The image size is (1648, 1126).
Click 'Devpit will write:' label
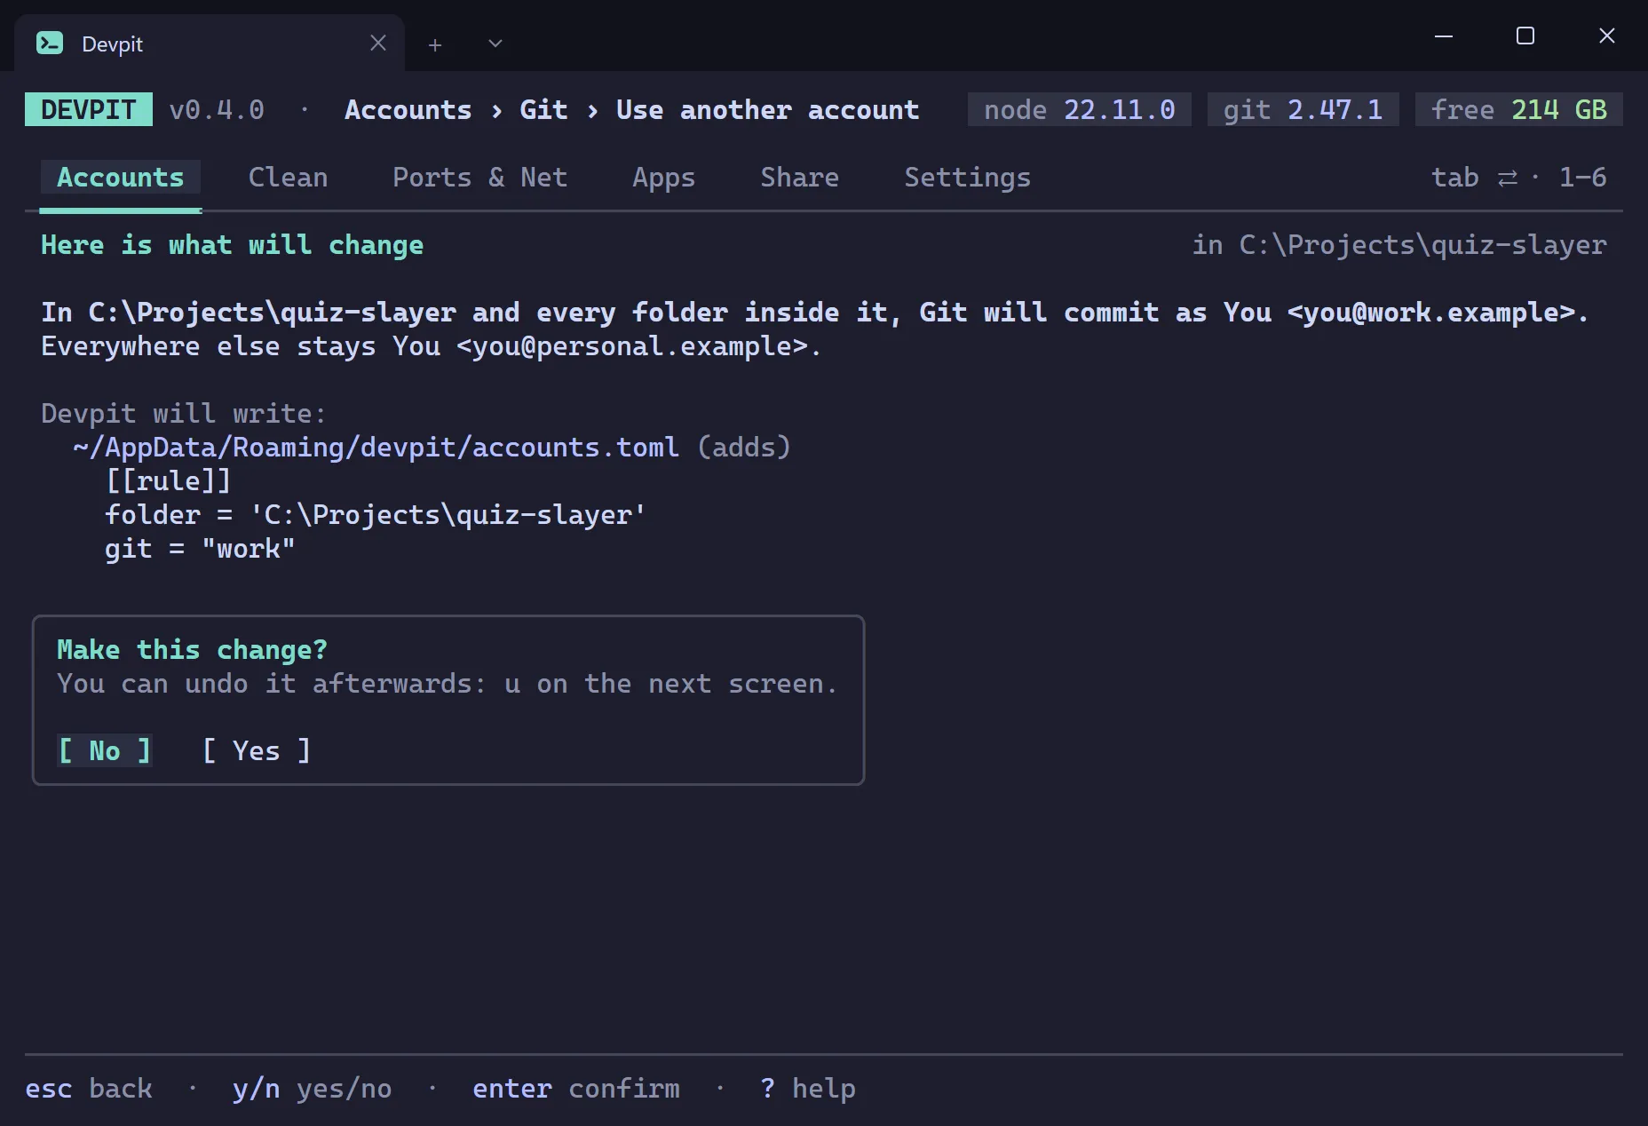(x=184, y=413)
